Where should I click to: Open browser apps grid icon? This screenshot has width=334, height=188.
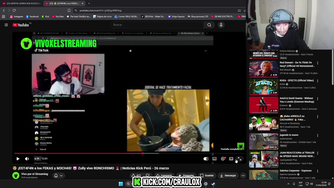click(x=3, y=16)
